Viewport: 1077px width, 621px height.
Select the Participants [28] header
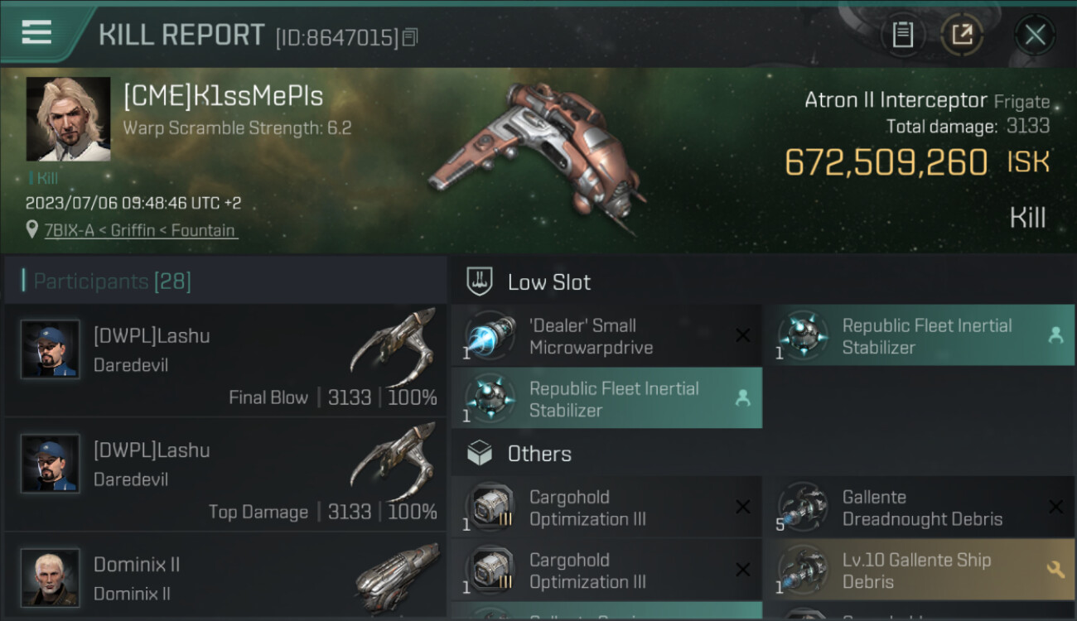pyautogui.click(x=112, y=282)
